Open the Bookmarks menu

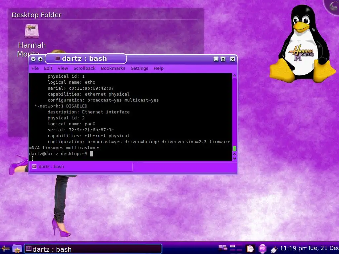[113, 68]
